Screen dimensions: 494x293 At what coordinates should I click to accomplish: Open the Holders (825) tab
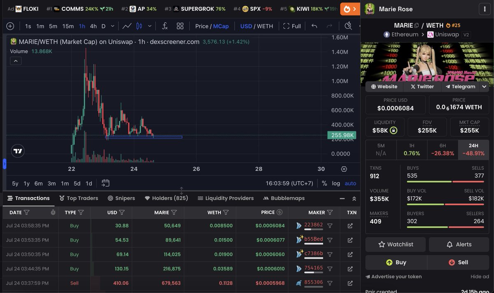click(x=166, y=198)
